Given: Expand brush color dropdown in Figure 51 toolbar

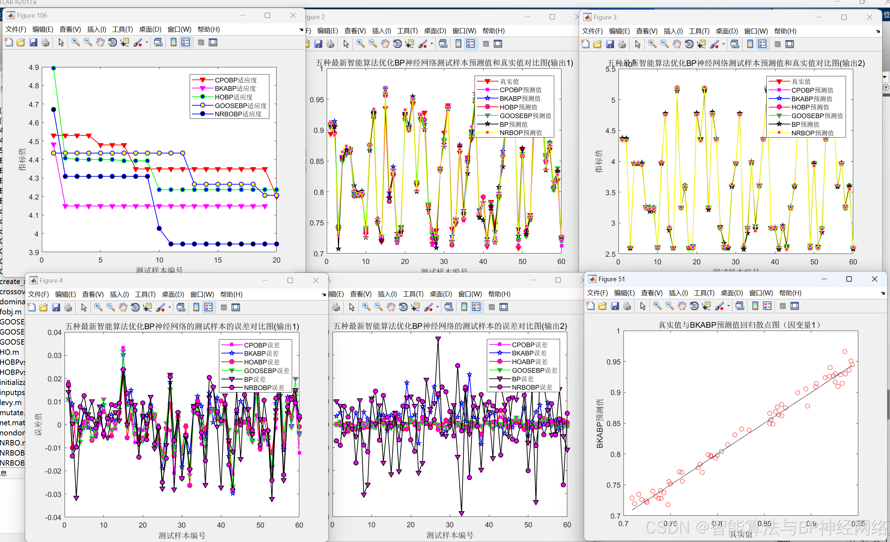Looking at the screenshot, I should click(x=728, y=306).
